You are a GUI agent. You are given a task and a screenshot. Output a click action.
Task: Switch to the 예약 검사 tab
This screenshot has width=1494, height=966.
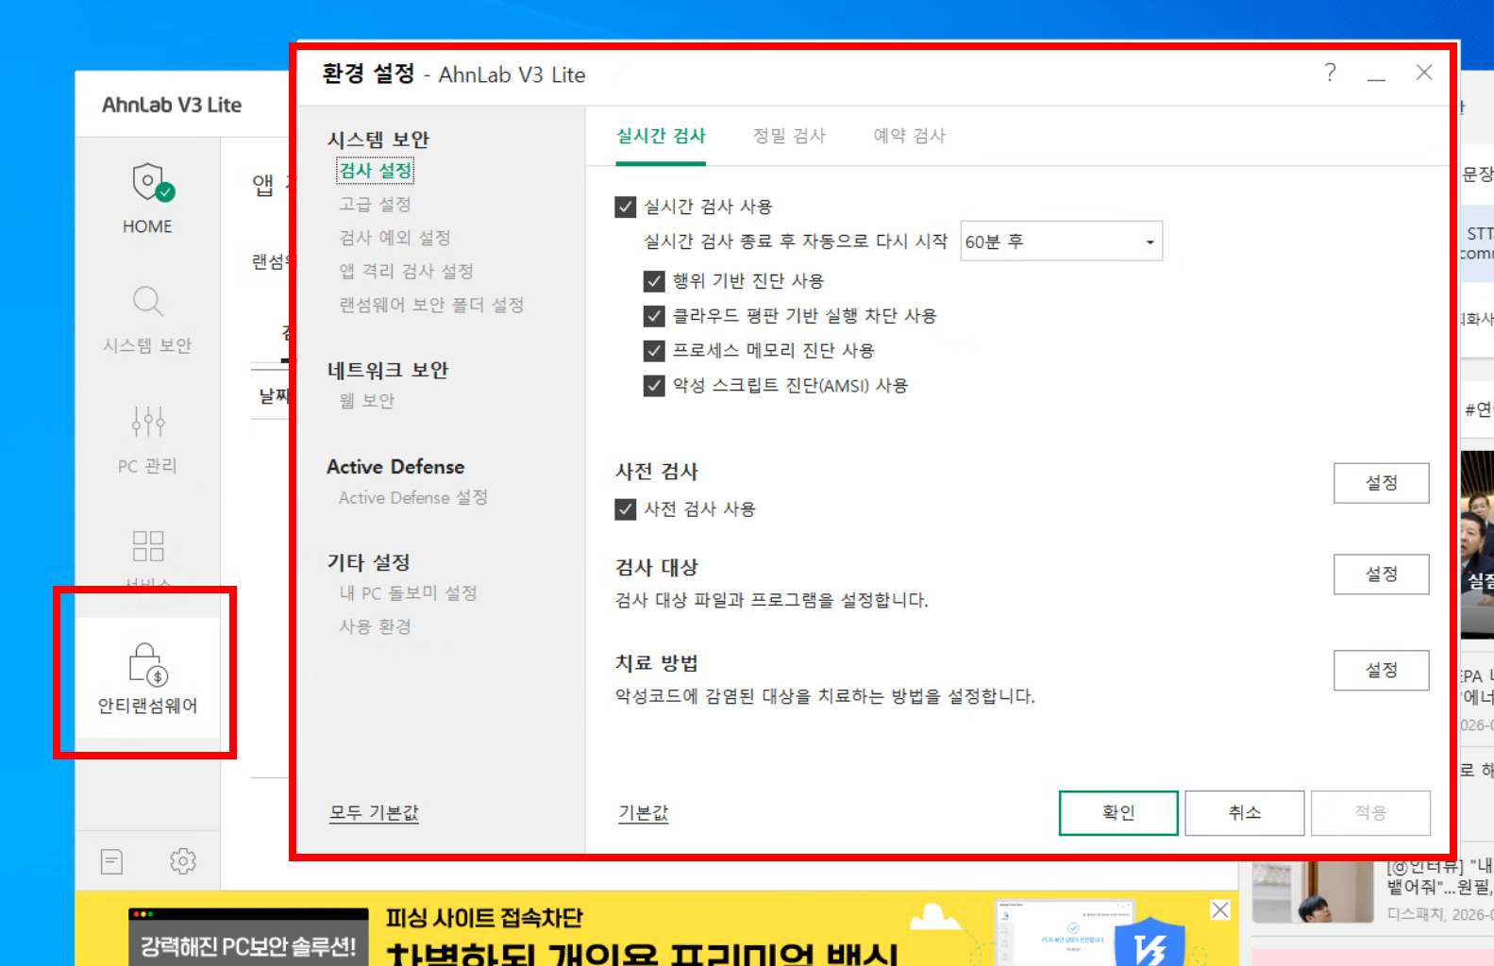pyautogui.click(x=910, y=136)
